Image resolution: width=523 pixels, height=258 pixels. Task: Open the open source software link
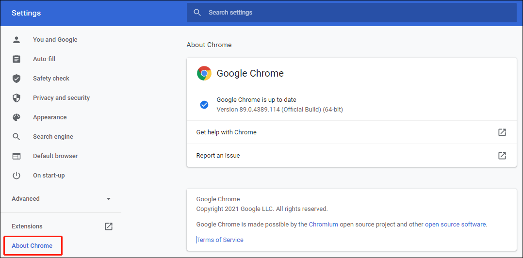pos(455,225)
